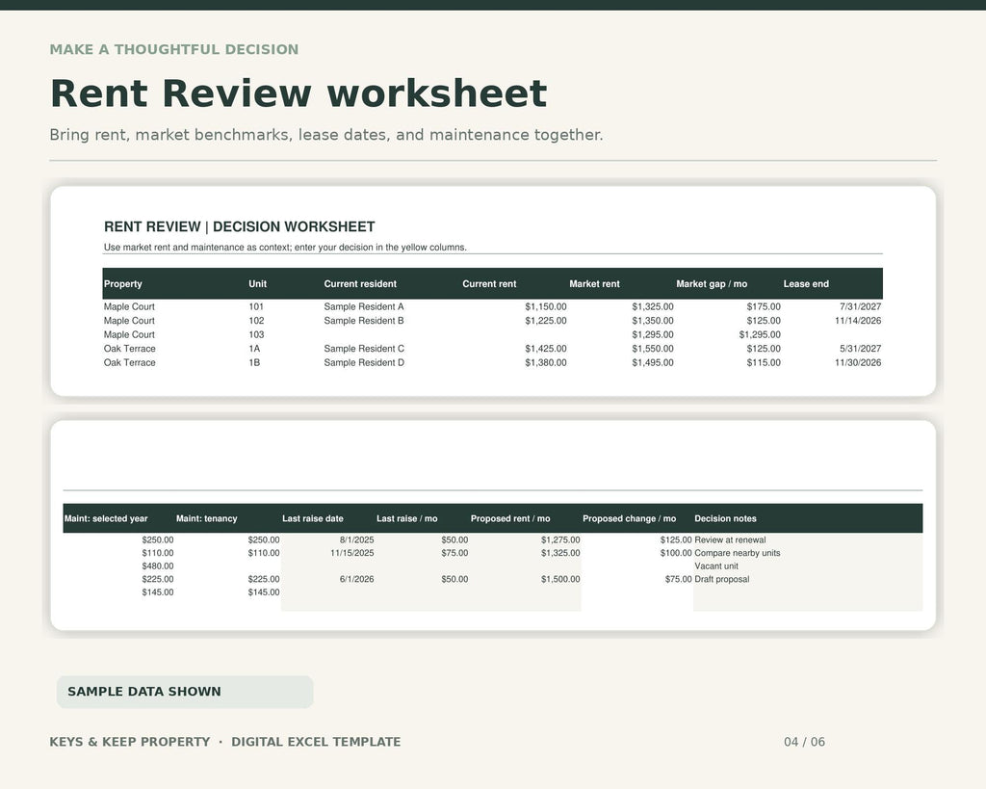The image size is (986, 789).
Task: Select lease end '11/30/2026'
Action: [858, 362]
